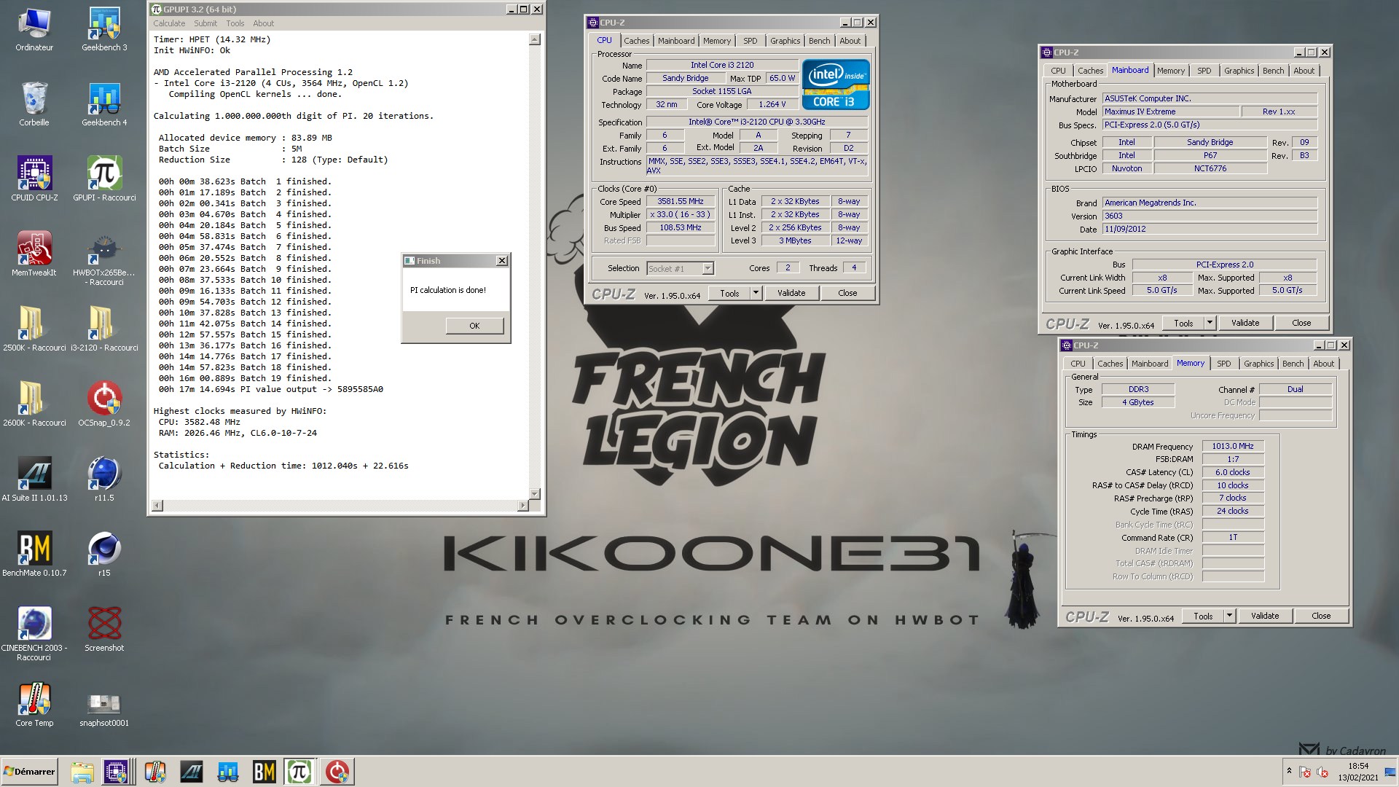Launch Core Temp desktop icon
The height and width of the screenshot is (787, 1399).
(x=34, y=705)
